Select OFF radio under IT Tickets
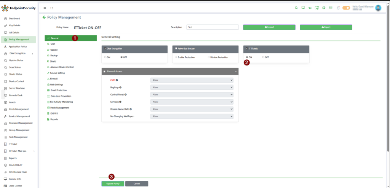This screenshot has height=188, width=390. click(264, 57)
